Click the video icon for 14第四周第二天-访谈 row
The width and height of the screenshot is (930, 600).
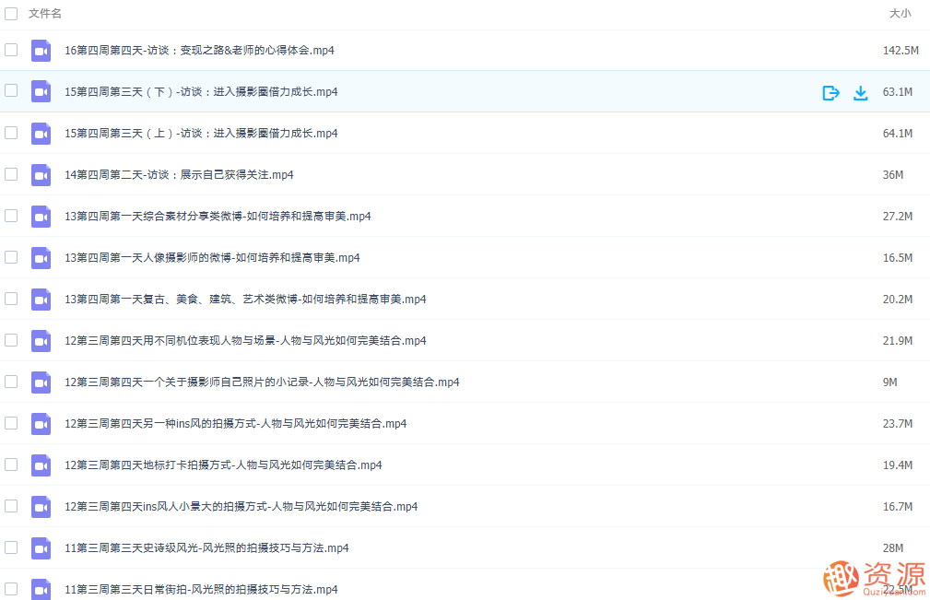[41, 175]
